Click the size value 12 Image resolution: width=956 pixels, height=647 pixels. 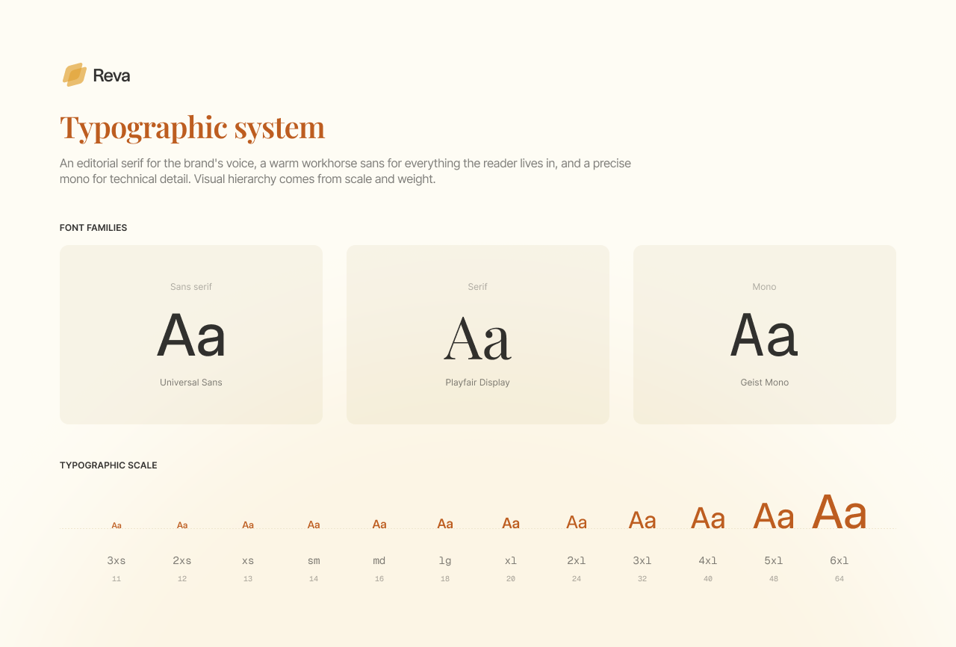coord(182,579)
